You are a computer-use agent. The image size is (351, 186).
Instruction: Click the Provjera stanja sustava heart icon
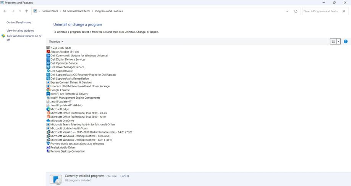(x=48, y=144)
